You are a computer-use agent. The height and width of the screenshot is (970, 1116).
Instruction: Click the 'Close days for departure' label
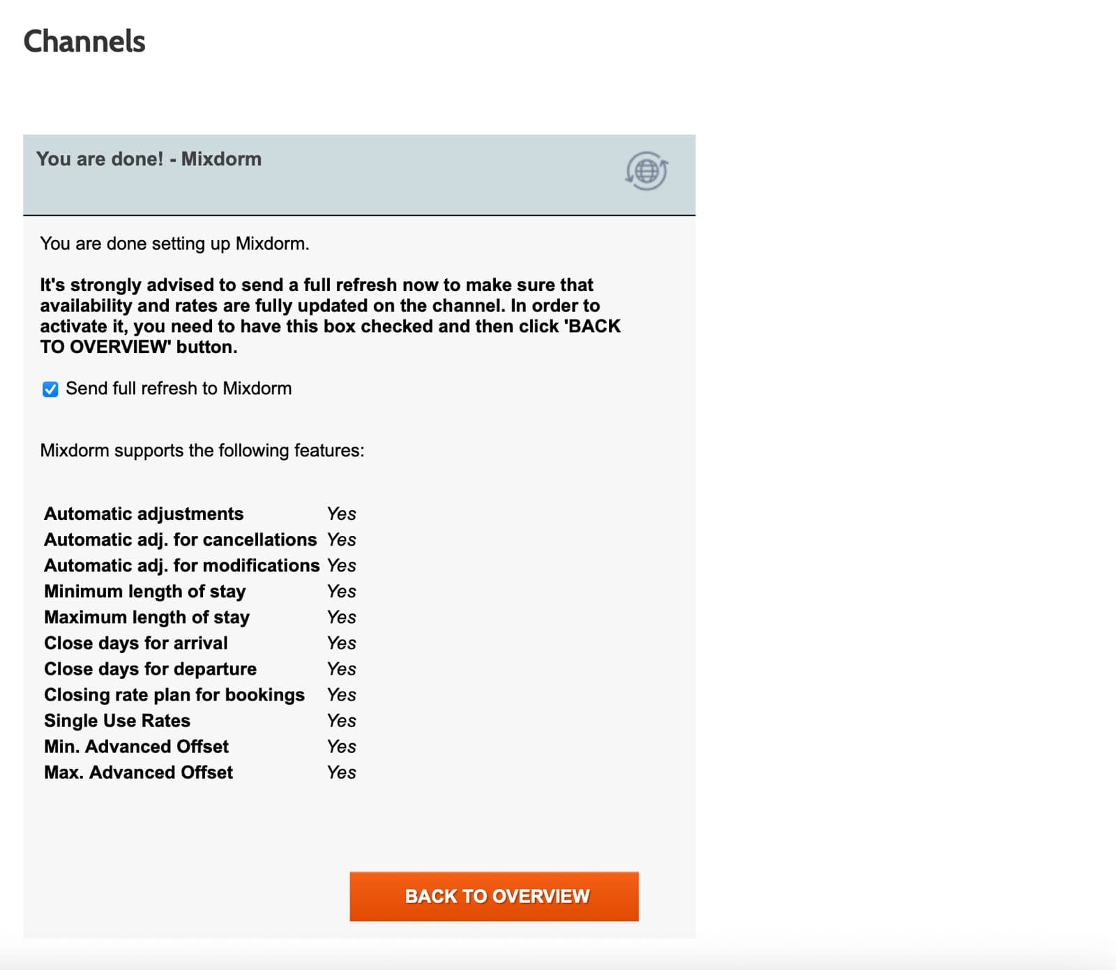[x=151, y=669]
